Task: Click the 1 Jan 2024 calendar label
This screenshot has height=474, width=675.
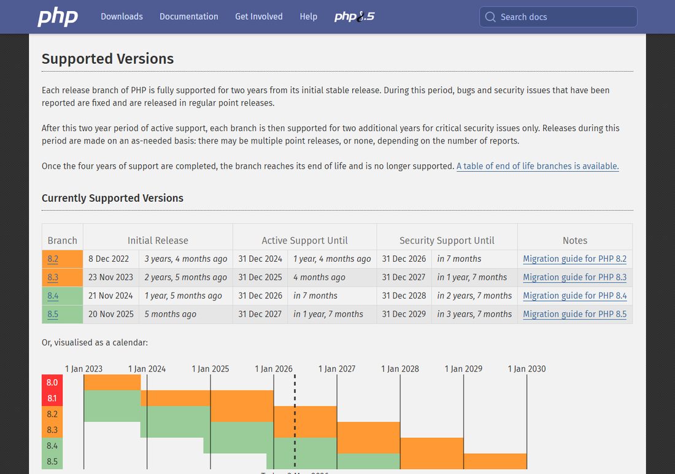Action: [147, 369]
